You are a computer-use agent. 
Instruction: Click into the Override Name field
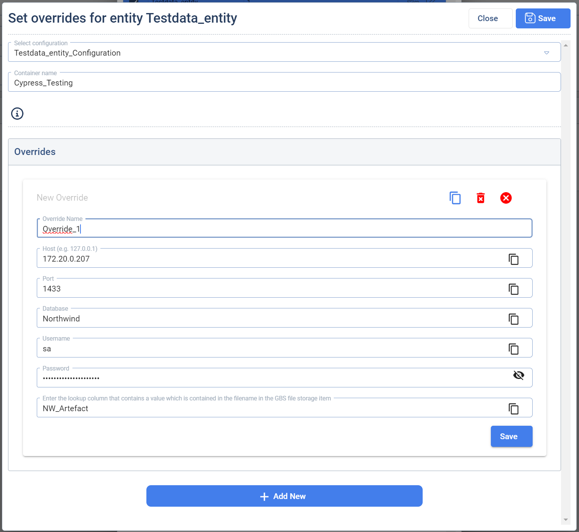[284, 228]
